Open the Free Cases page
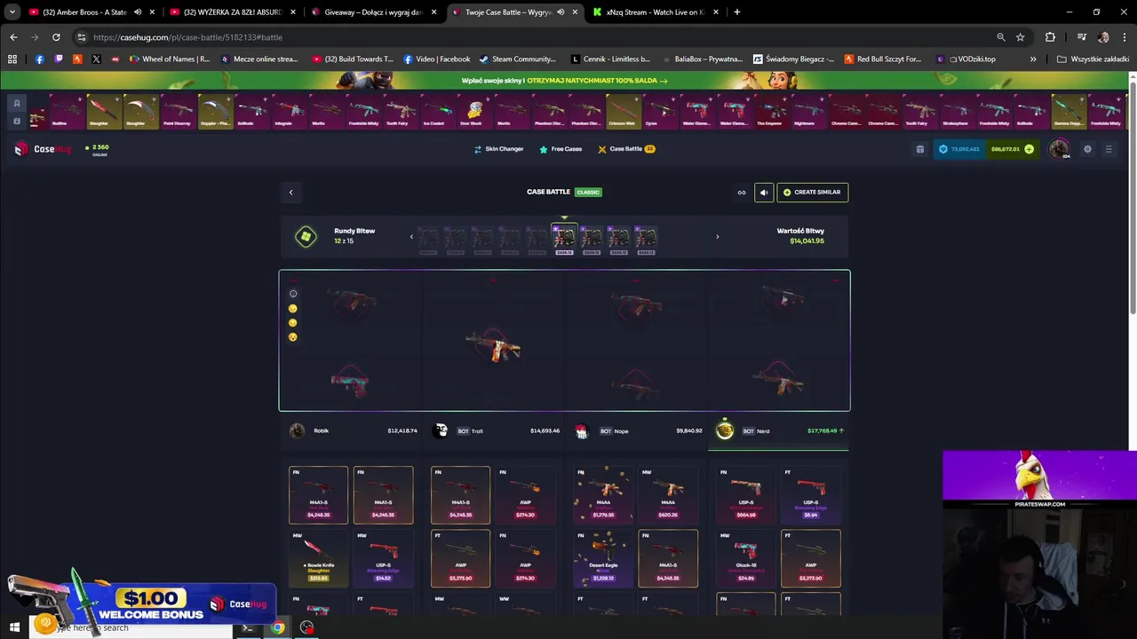This screenshot has width=1137, height=639. point(561,149)
